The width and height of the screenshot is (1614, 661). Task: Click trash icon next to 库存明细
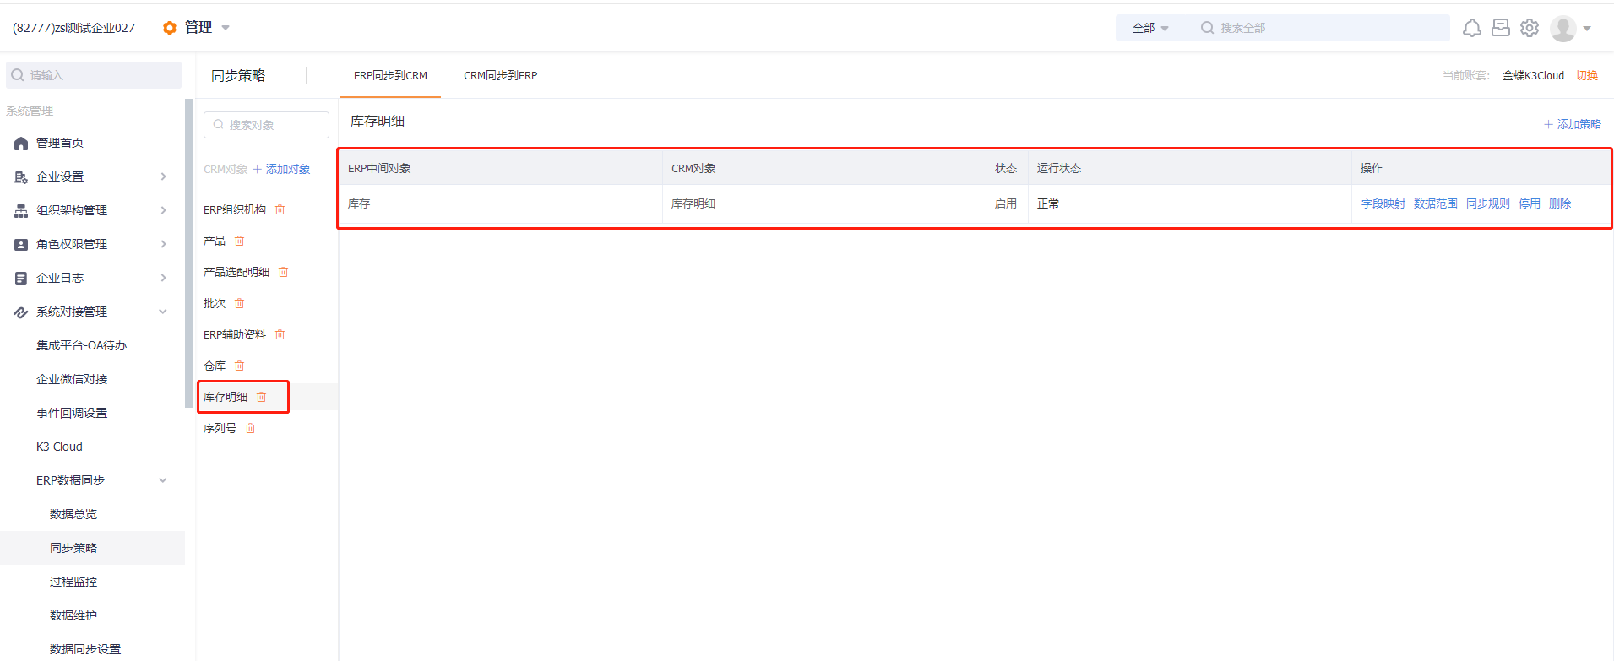tap(262, 397)
